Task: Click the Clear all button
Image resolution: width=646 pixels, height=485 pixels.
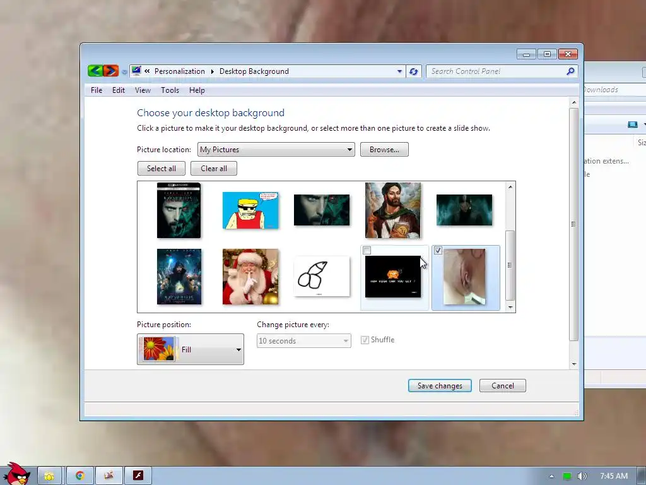Action: pos(214,168)
